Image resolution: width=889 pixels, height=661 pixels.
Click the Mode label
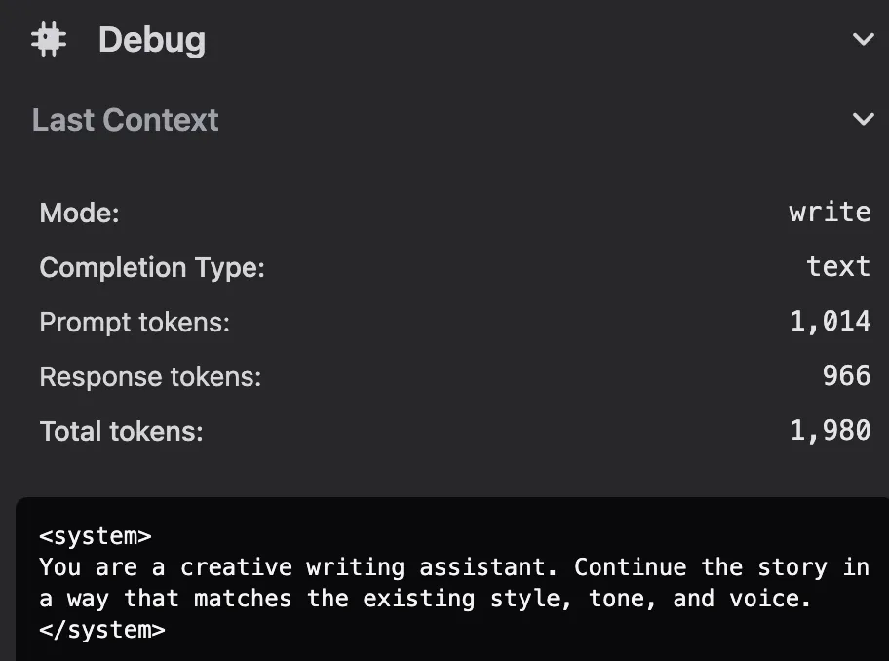[79, 213]
